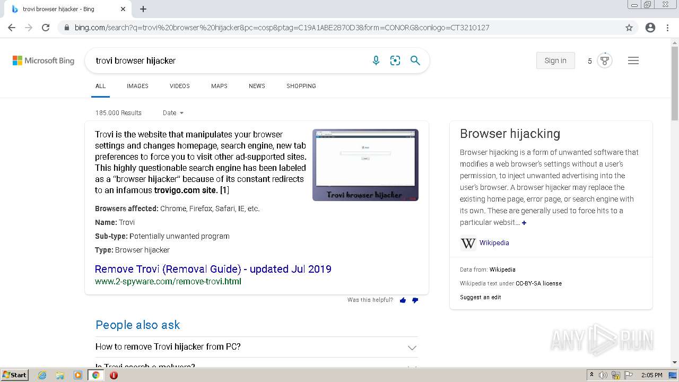Start voice search with microphone icon

(x=376, y=60)
